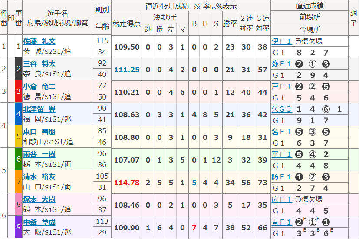
Task: Select orange car number 7 cell
Action: (x=19, y=182)
